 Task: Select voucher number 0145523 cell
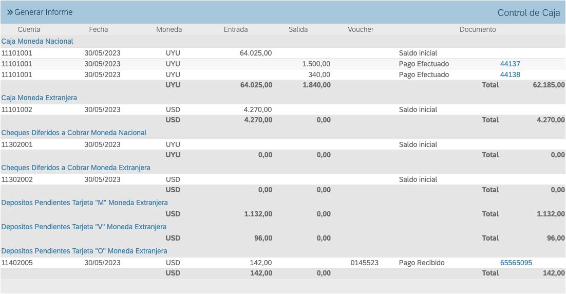pyautogui.click(x=364, y=263)
